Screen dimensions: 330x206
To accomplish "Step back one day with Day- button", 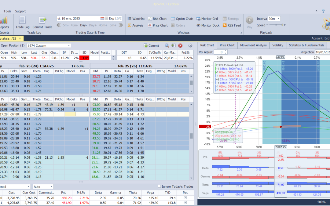I will coord(83,25).
